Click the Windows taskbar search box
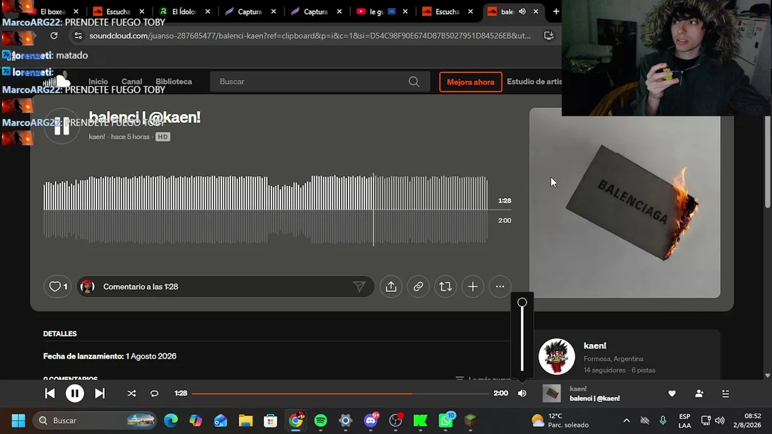The width and height of the screenshot is (772, 434). coord(96,421)
